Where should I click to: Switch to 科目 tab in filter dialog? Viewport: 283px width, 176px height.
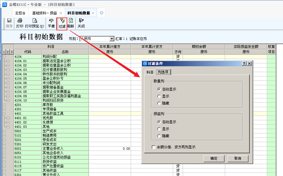[x=150, y=72]
